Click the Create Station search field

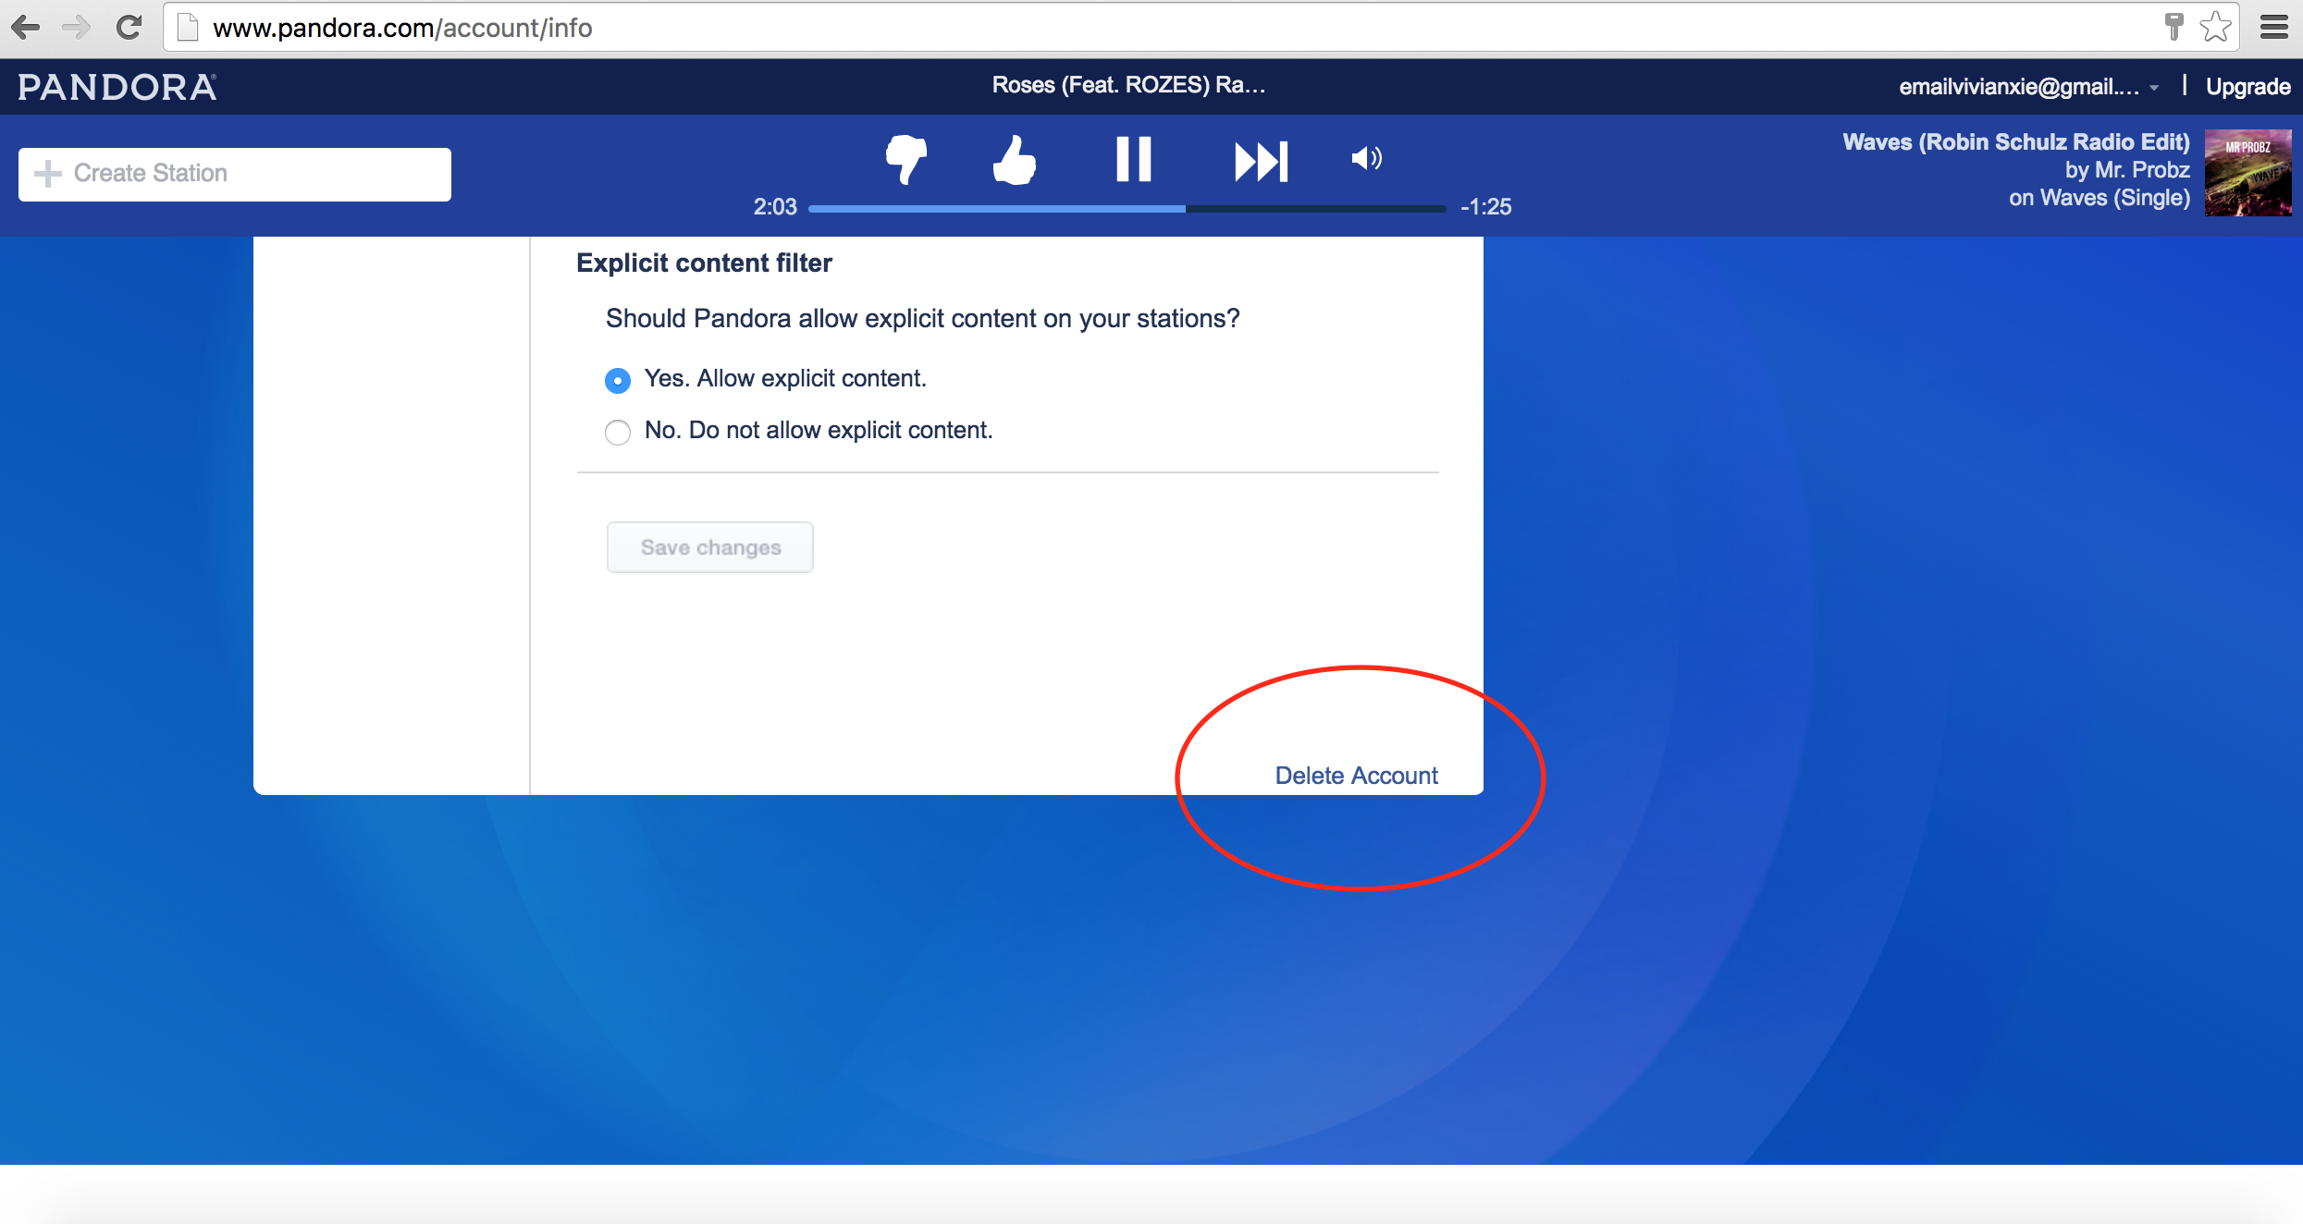pos(235,174)
